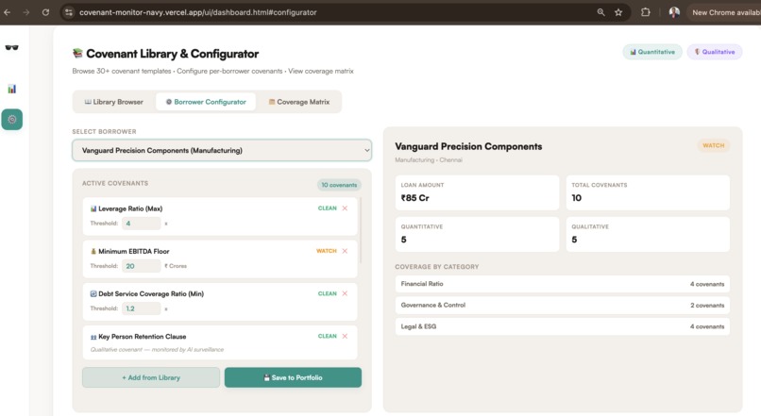The height and width of the screenshot is (416, 761).
Task: Click the active covenants list scrollbar
Action: (361, 230)
